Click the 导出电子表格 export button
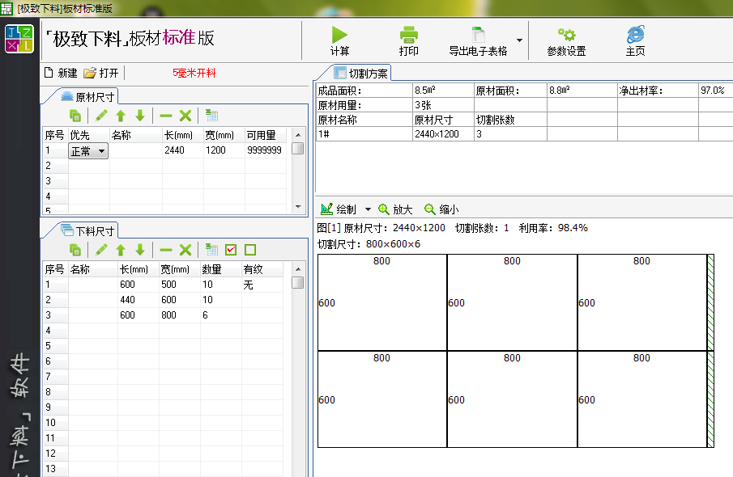This screenshot has width=733, height=477. 478,41
